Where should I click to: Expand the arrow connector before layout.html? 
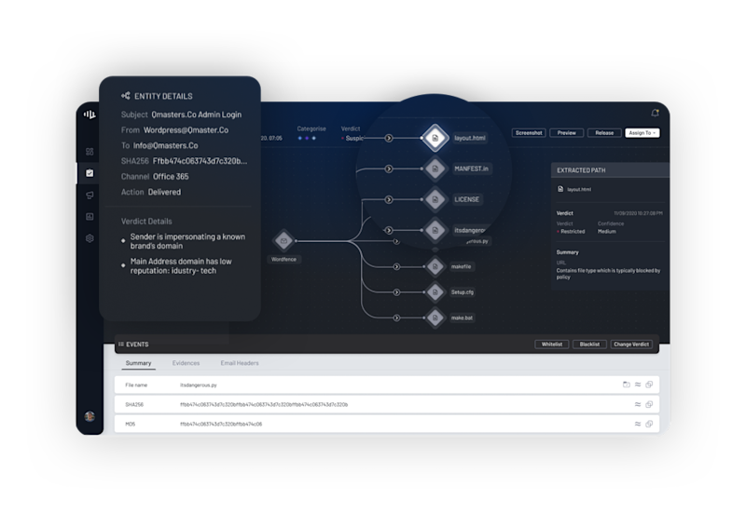pyautogui.click(x=389, y=138)
